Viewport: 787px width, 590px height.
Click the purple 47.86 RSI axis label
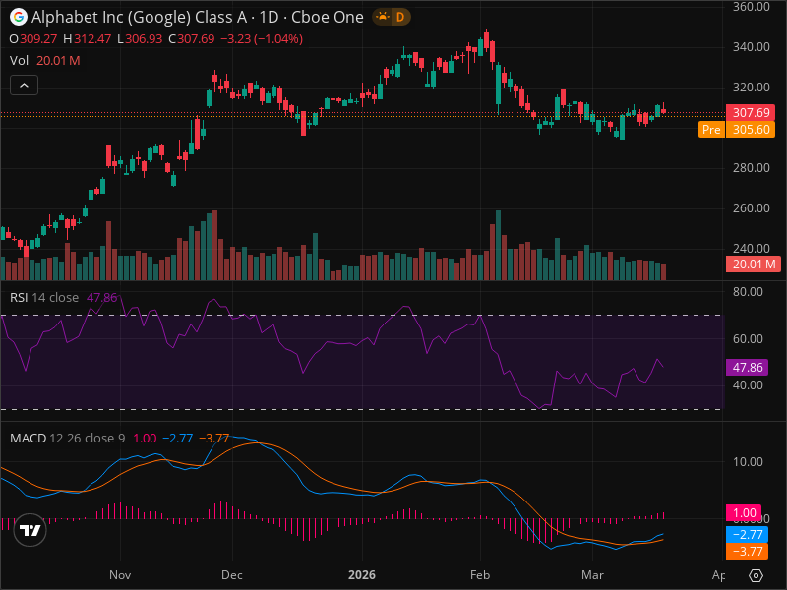747,367
